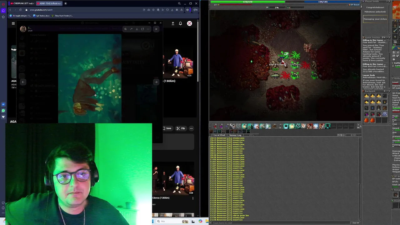The width and height of the screenshot is (400, 225).
Task: Use the F1 health potion hotkey slot
Action: [x=215, y=126]
